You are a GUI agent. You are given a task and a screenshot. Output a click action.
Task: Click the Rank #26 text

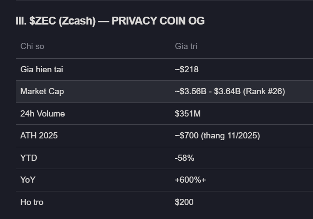point(264,92)
